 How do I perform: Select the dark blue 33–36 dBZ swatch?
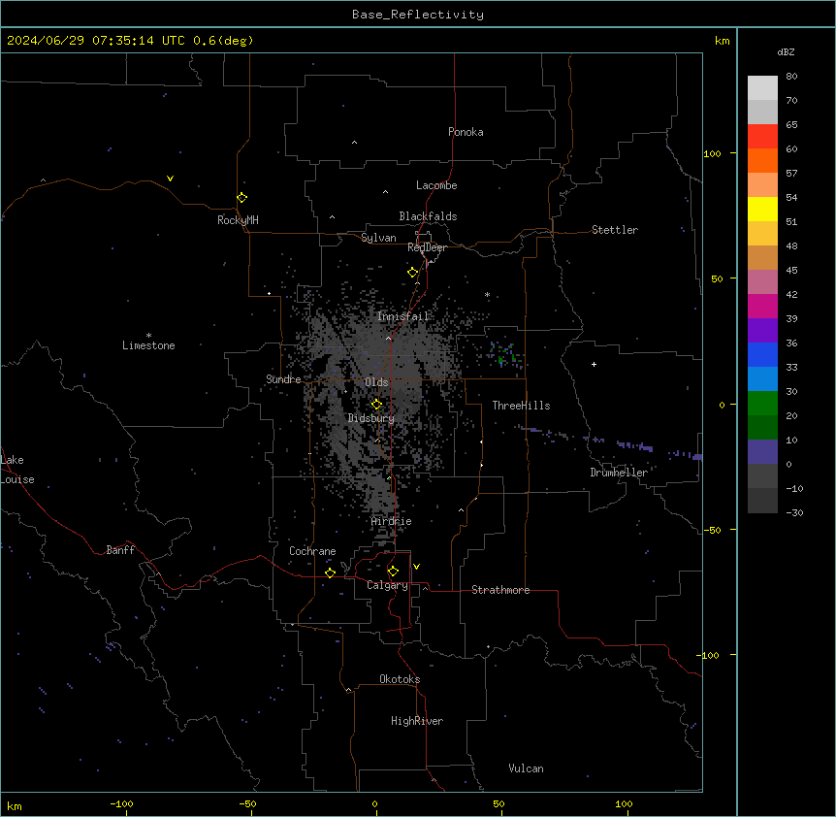point(762,354)
